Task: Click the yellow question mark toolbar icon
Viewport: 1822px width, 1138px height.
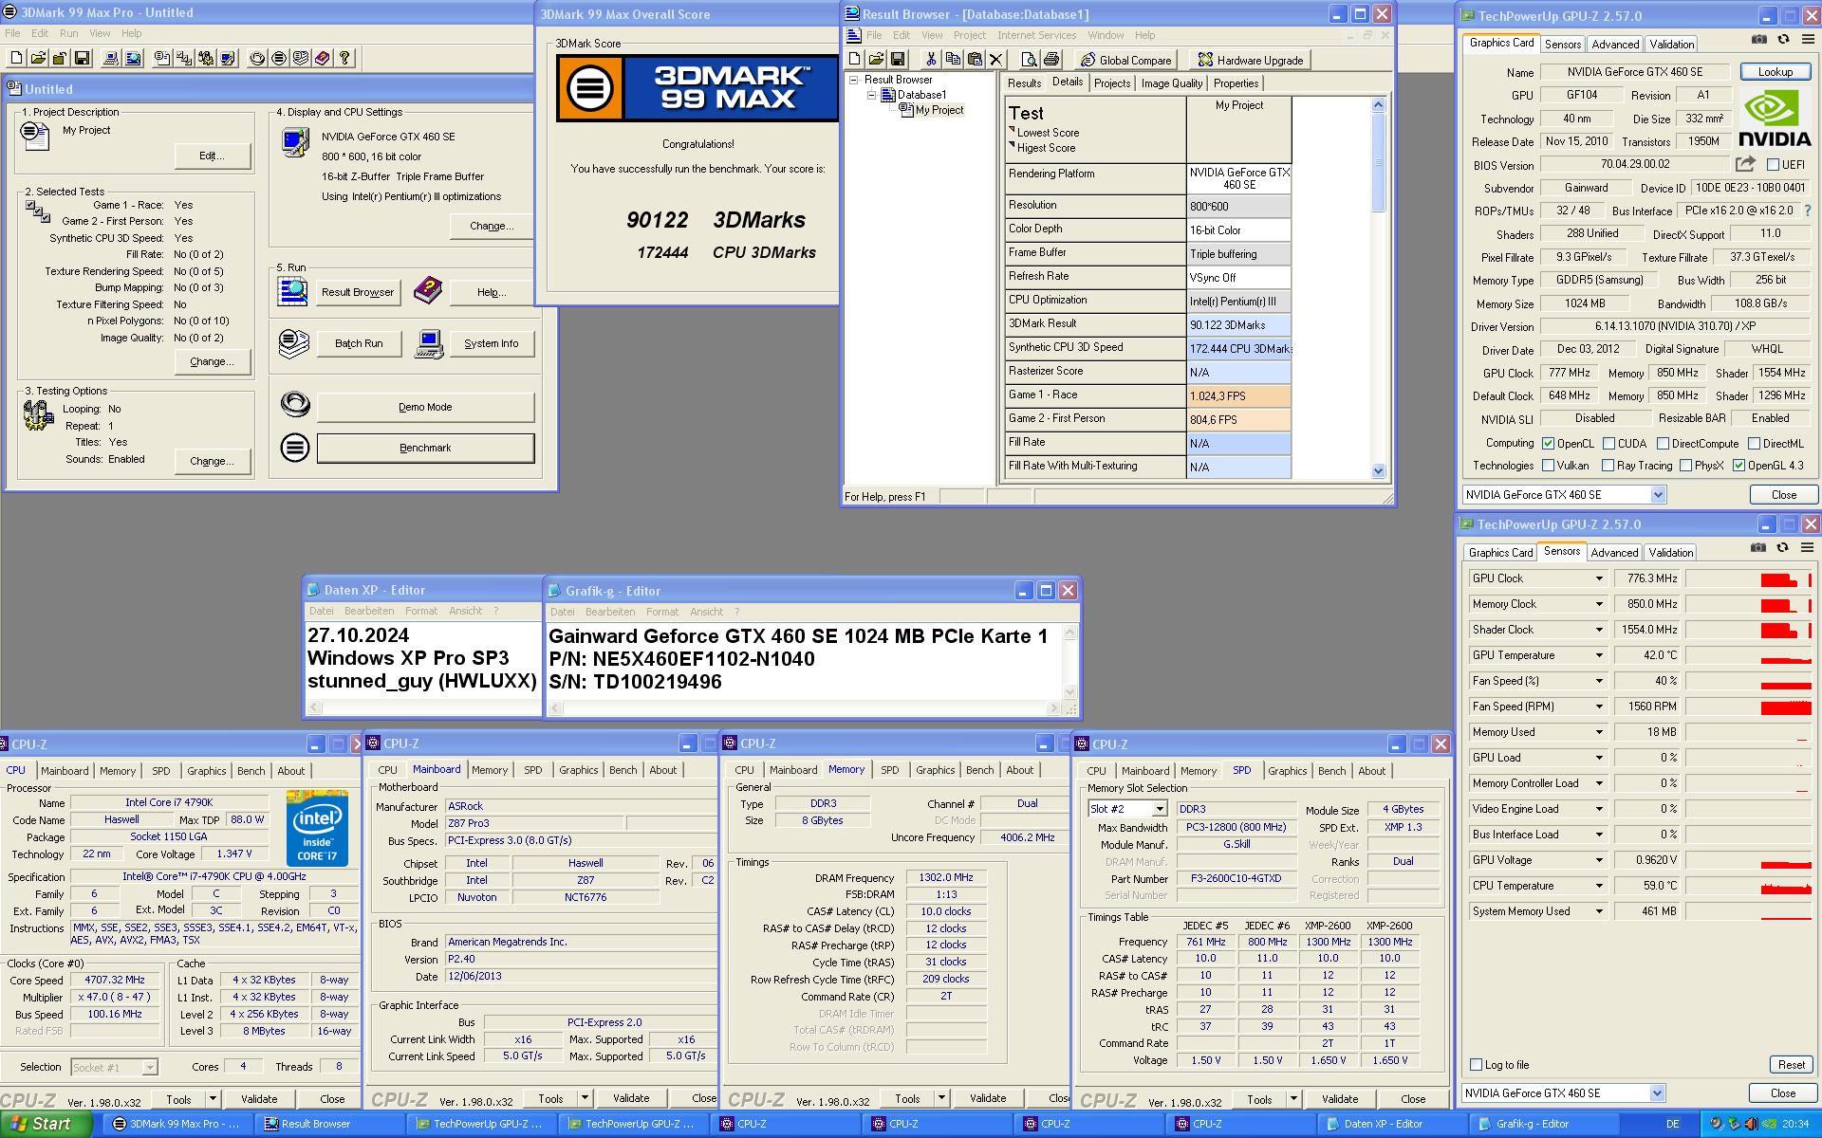Action: coord(344,58)
